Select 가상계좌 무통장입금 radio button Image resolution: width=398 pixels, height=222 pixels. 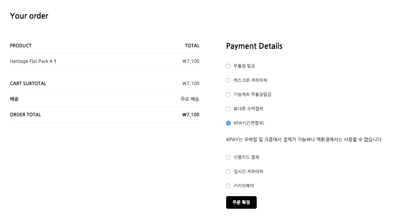228,95
